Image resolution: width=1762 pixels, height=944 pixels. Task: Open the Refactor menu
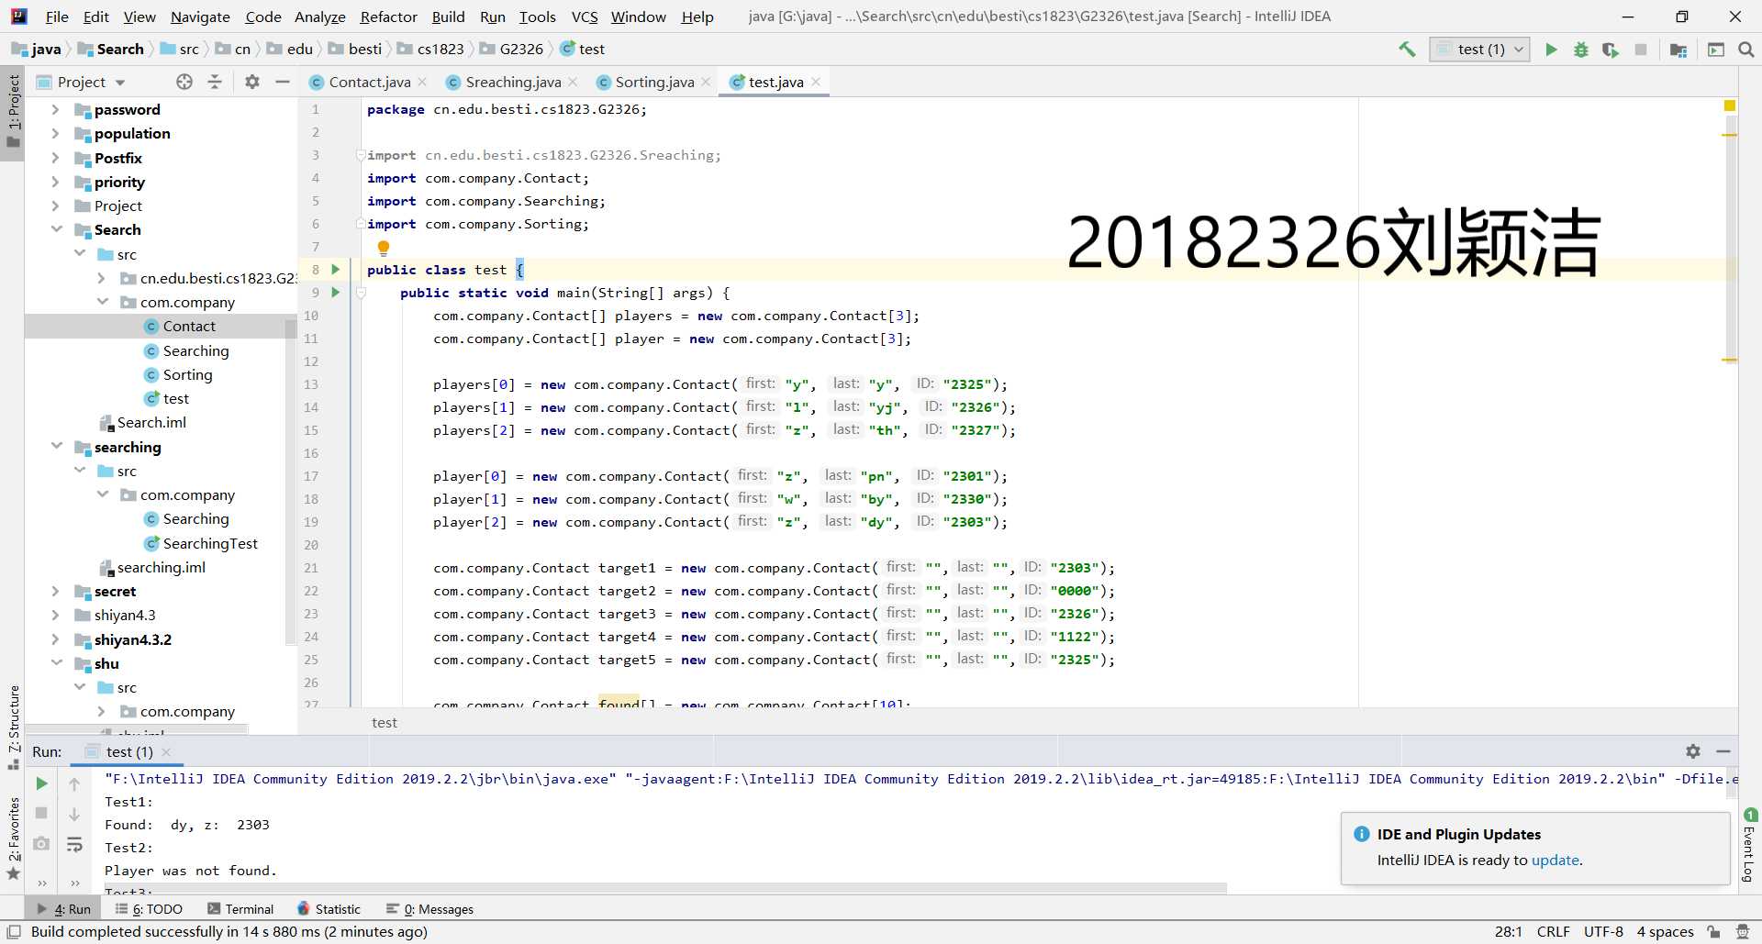click(x=388, y=17)
